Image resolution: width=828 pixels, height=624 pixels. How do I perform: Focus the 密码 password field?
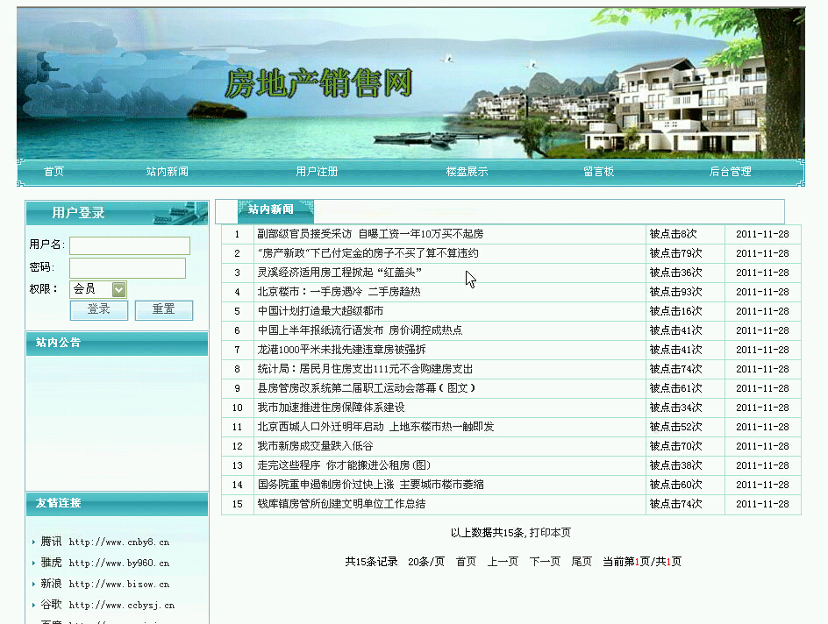(x=128, y=268)
